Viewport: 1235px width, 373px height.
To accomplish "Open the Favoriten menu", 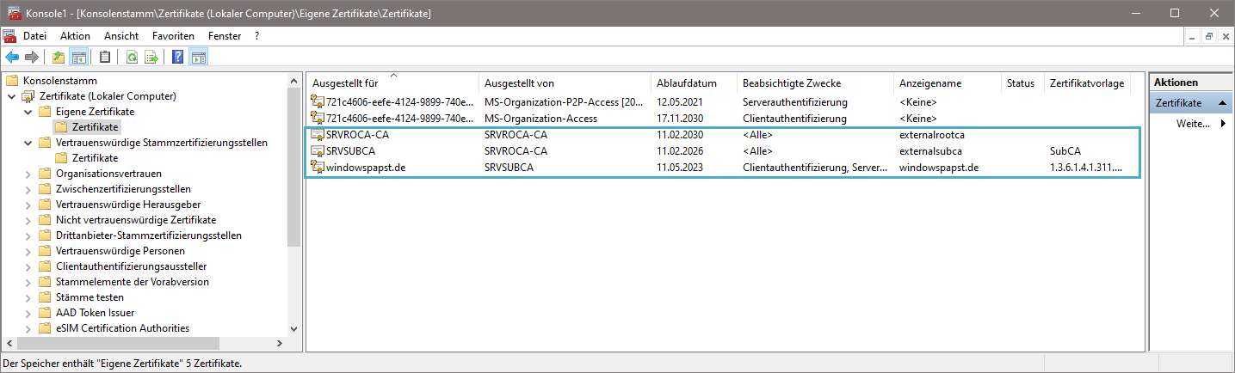I will click(x=173, y=36).
